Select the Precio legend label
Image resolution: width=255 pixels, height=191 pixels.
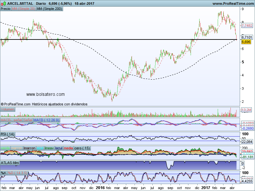[5, 9]
